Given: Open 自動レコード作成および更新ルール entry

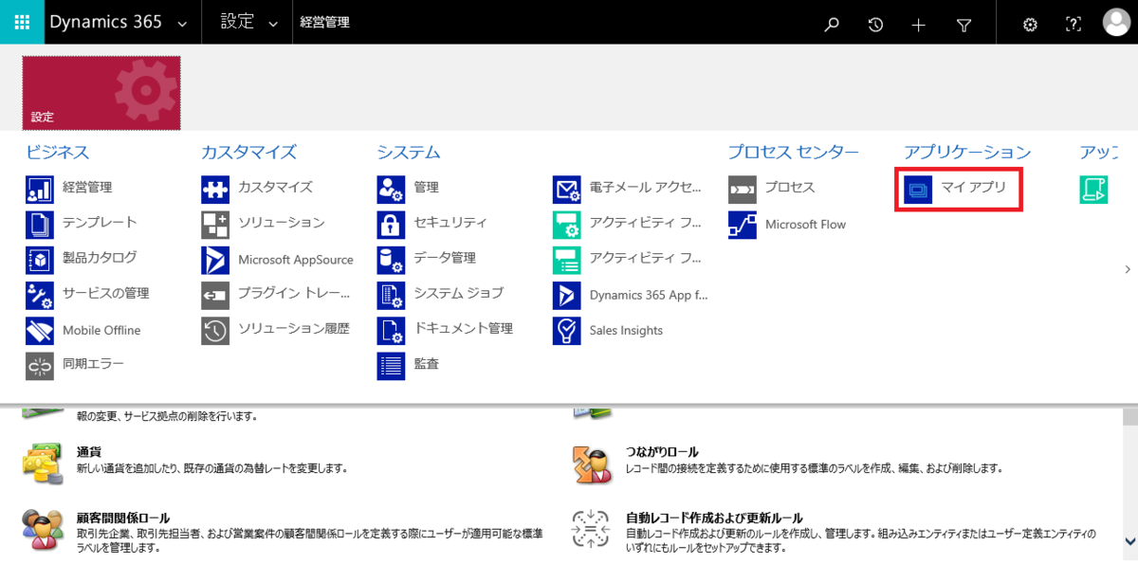Looking at the screenshot, I should click(714, 519).
